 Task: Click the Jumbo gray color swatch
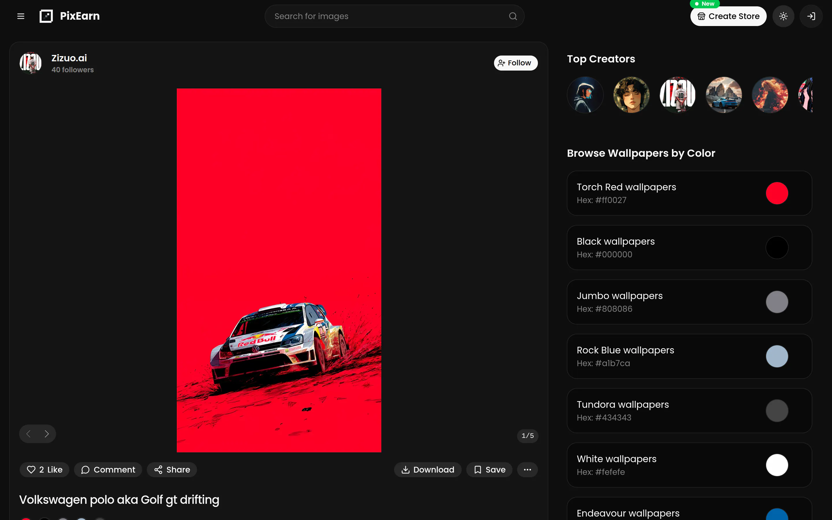[777, 302]
